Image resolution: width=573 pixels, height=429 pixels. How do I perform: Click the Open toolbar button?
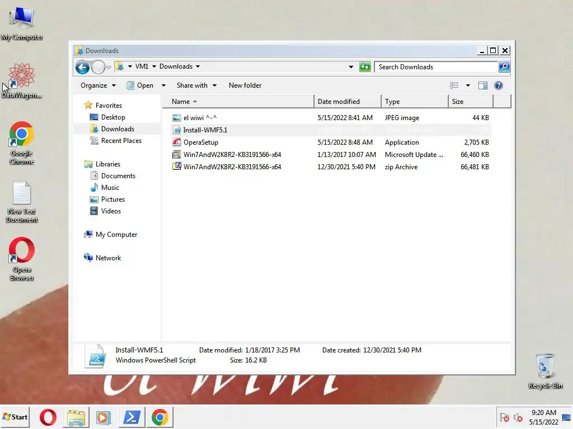coord(140,85)
